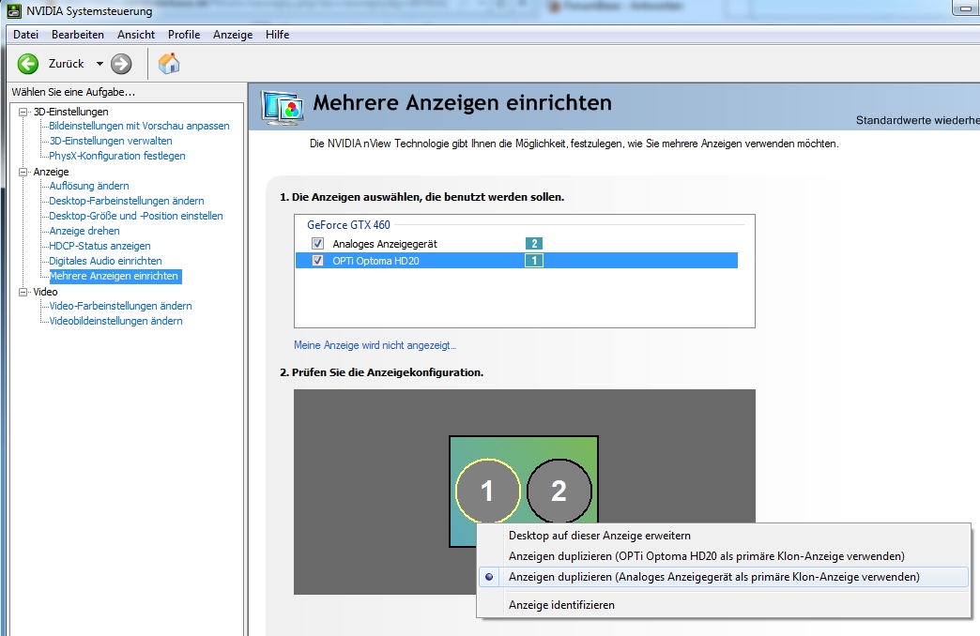Click the Zurück button label
The width and height of the screenshot is (980, 636).
click(x=67, y=64)
